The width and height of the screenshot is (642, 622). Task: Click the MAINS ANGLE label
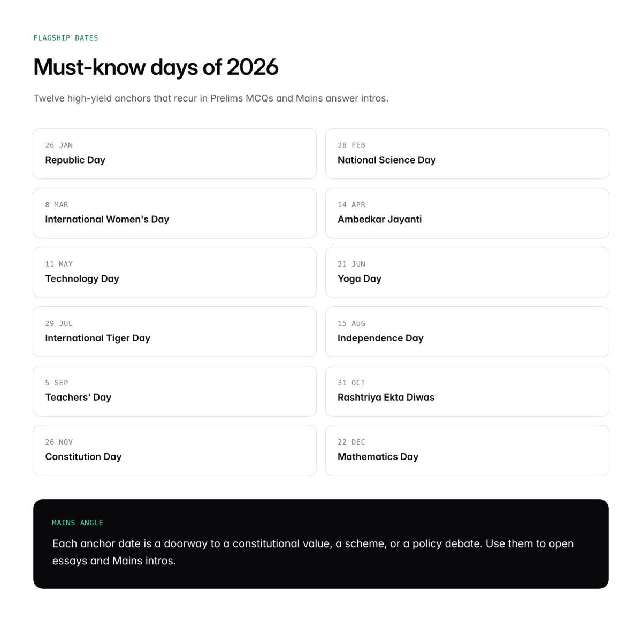pos(78,523)
